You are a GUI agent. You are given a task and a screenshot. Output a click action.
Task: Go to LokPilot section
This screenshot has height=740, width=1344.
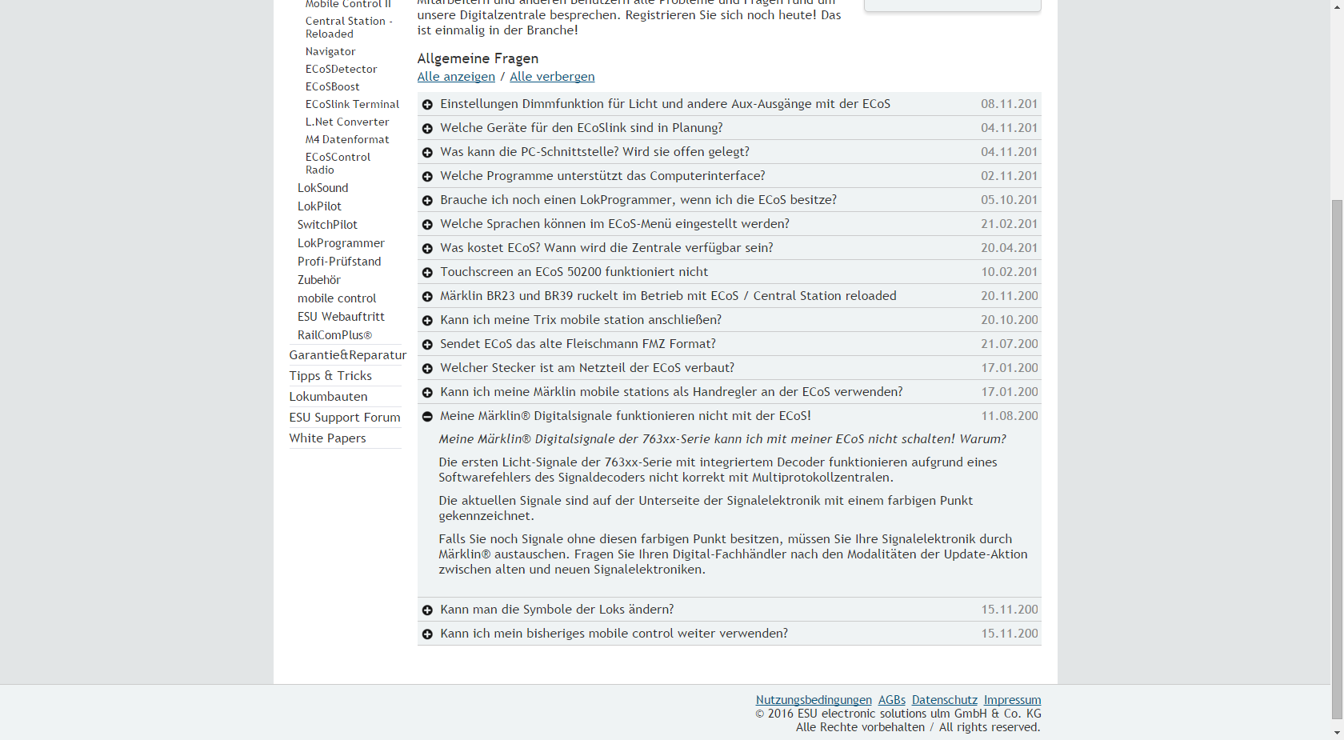(319, 206)
